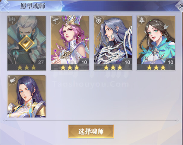Click the three stars under masked character
Screen dimensions: 183x145
(27, 67)
